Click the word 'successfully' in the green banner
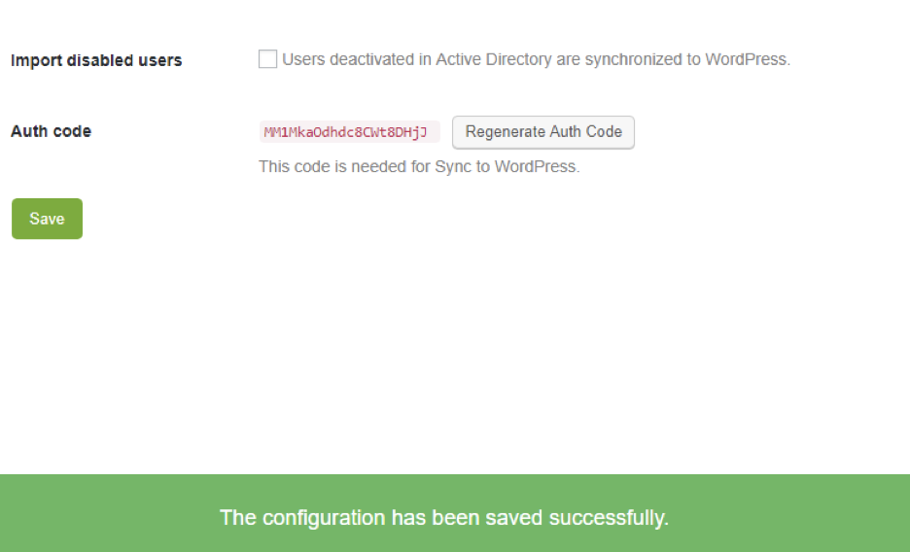The image size is (910, 552). click(609, 518)
